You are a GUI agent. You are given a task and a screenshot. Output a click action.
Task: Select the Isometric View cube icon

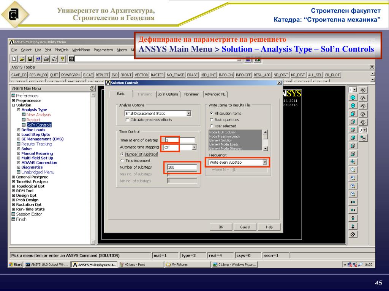(x=353, y=98)
